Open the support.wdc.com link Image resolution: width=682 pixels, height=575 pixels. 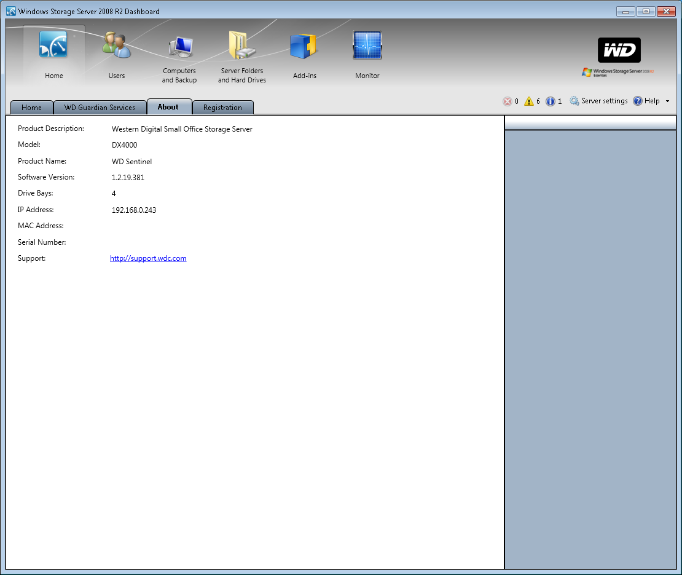click(148, 258)
